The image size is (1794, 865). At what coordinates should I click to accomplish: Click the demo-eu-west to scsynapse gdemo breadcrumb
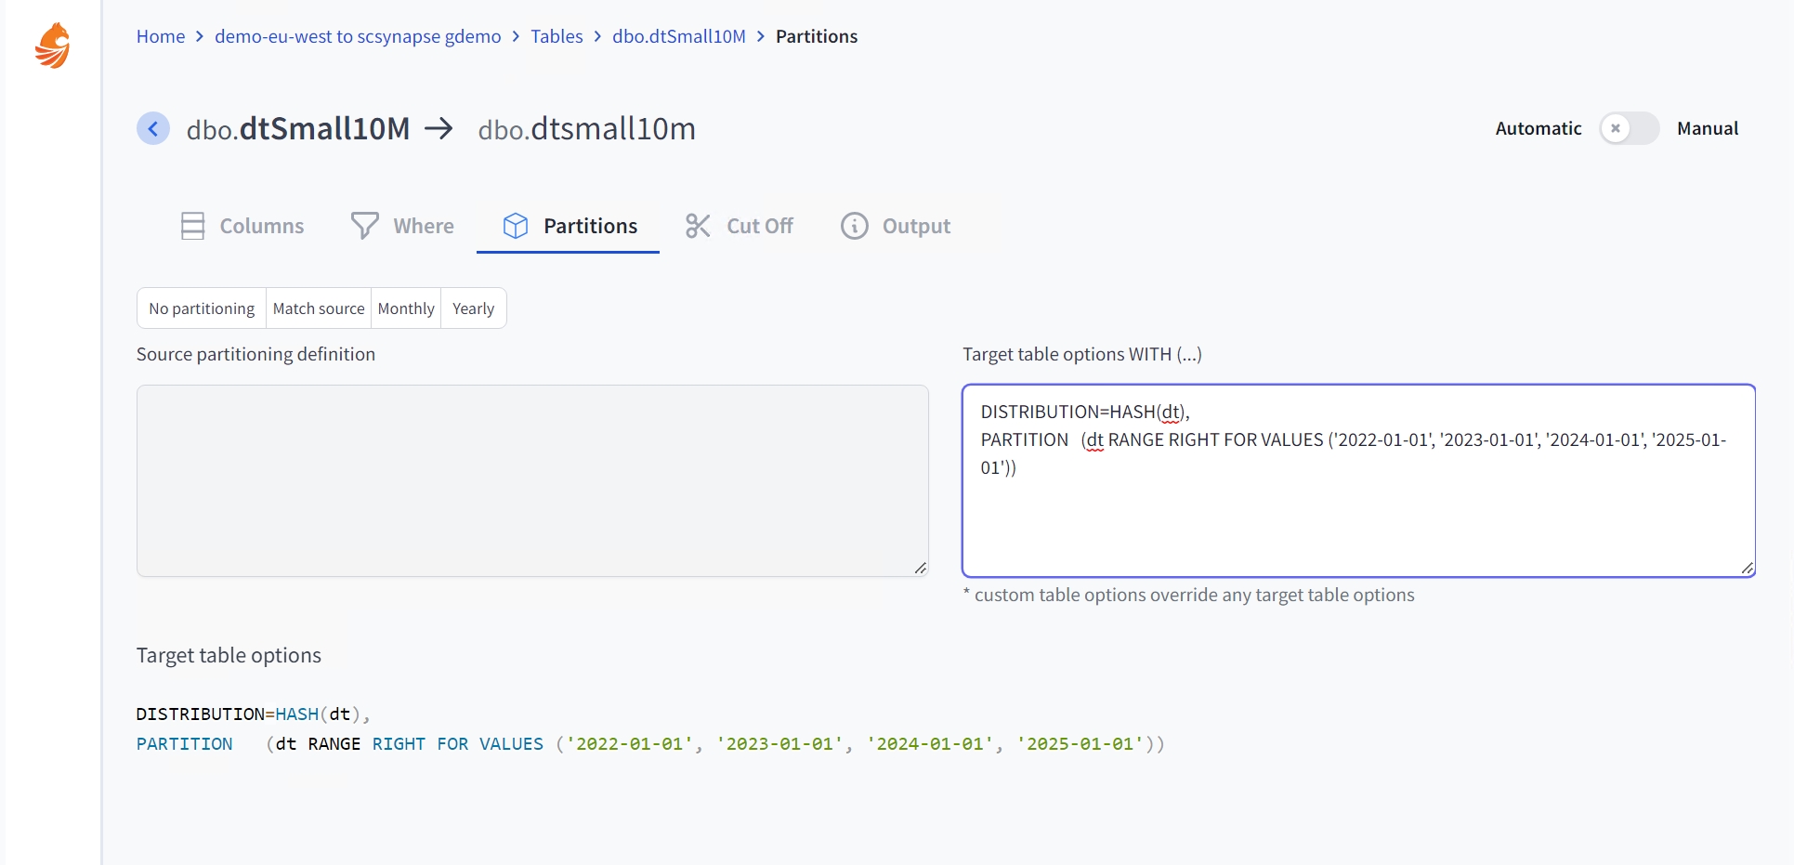[x=358, y=36]
